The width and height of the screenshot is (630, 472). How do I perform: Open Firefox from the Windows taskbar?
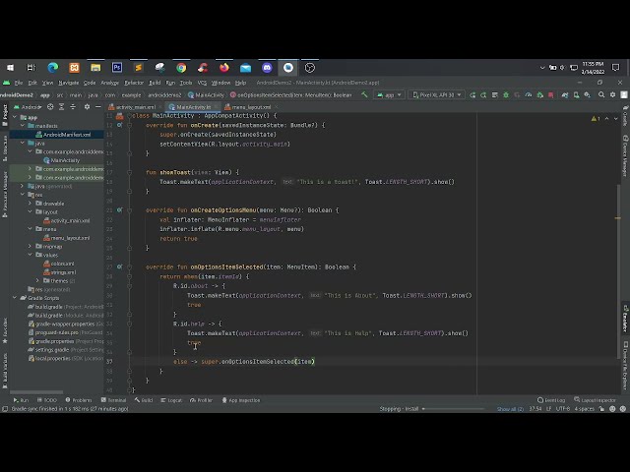click(223, 68)
